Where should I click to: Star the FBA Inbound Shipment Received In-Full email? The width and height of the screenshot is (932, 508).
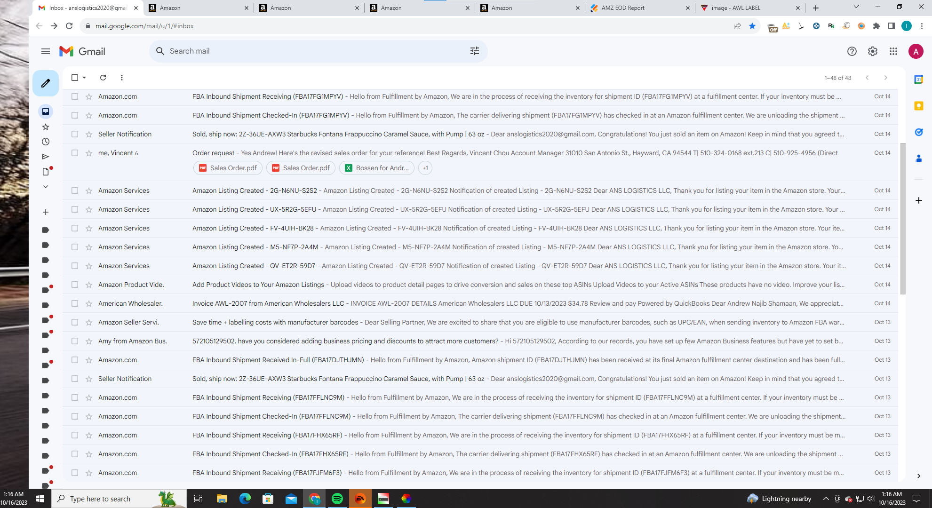(x=88, y=360)
